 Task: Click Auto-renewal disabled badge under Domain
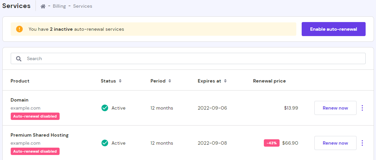[35, 116]
